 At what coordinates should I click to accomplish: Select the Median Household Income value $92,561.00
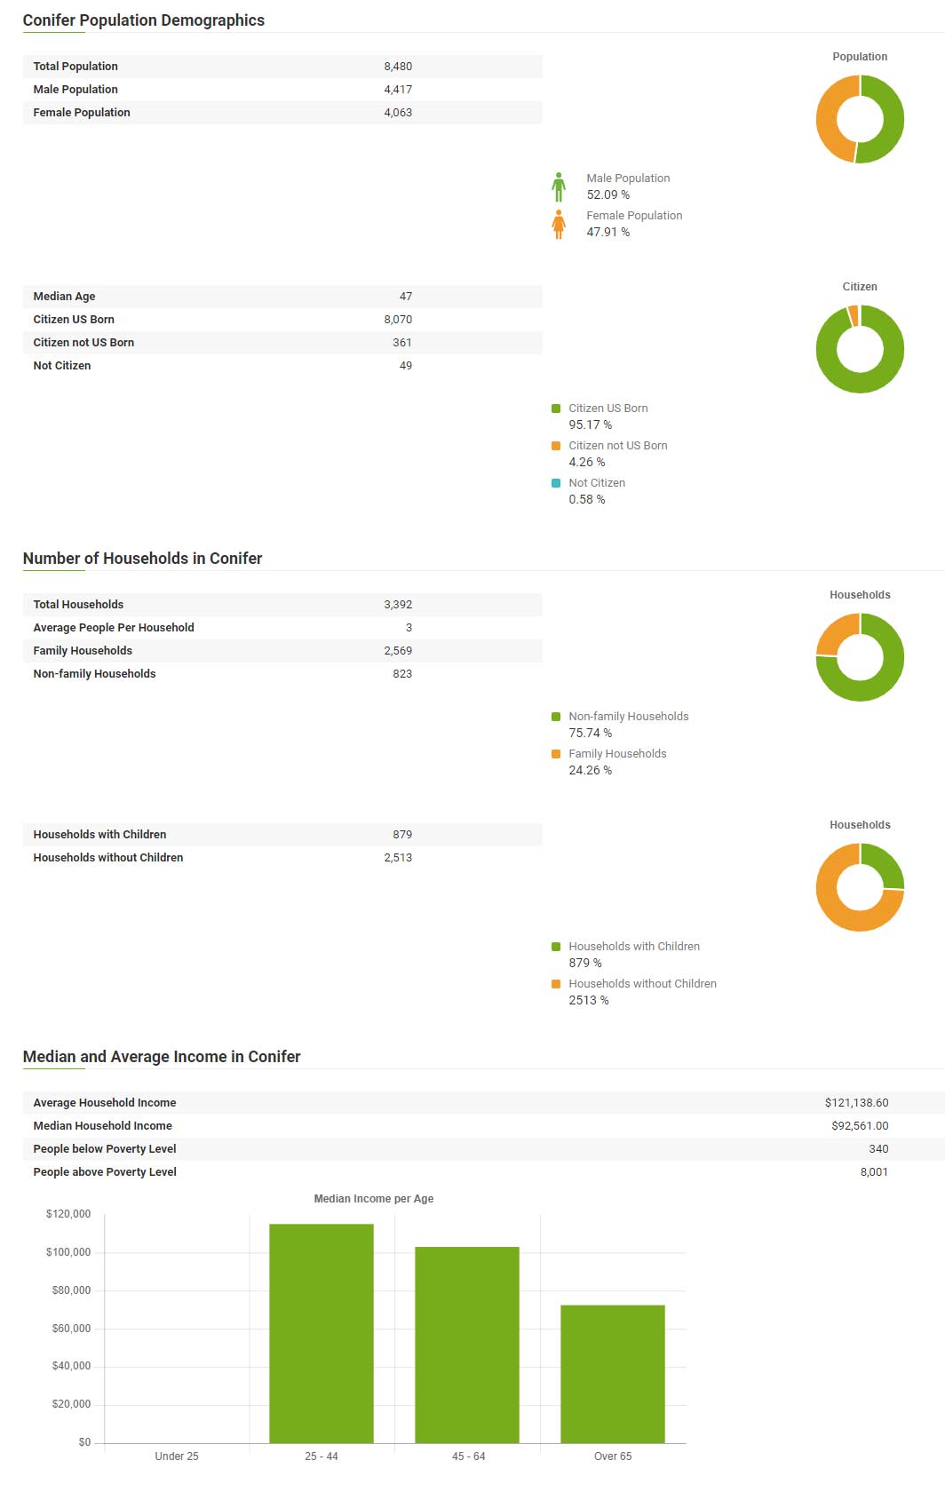(x=860, y=1126)
